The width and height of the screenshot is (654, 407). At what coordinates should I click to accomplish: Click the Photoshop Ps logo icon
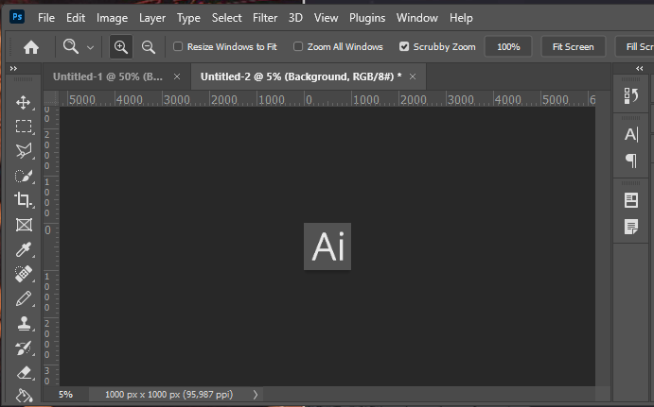pyautogui.click(x=17, y=17)
